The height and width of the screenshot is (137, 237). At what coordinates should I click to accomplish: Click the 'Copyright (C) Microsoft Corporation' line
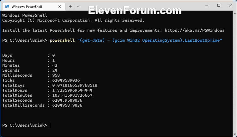(x=73, y=21)
